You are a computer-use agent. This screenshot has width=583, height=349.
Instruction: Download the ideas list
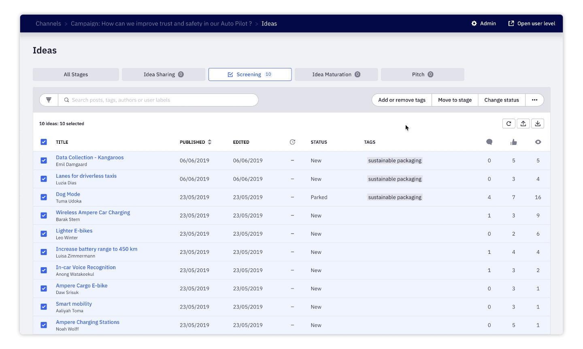tap(538, 123)
